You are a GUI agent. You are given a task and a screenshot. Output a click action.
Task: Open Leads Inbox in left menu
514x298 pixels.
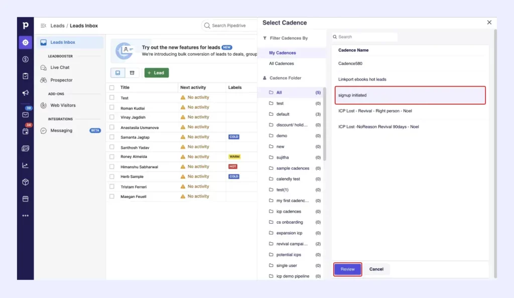point(70,42)
